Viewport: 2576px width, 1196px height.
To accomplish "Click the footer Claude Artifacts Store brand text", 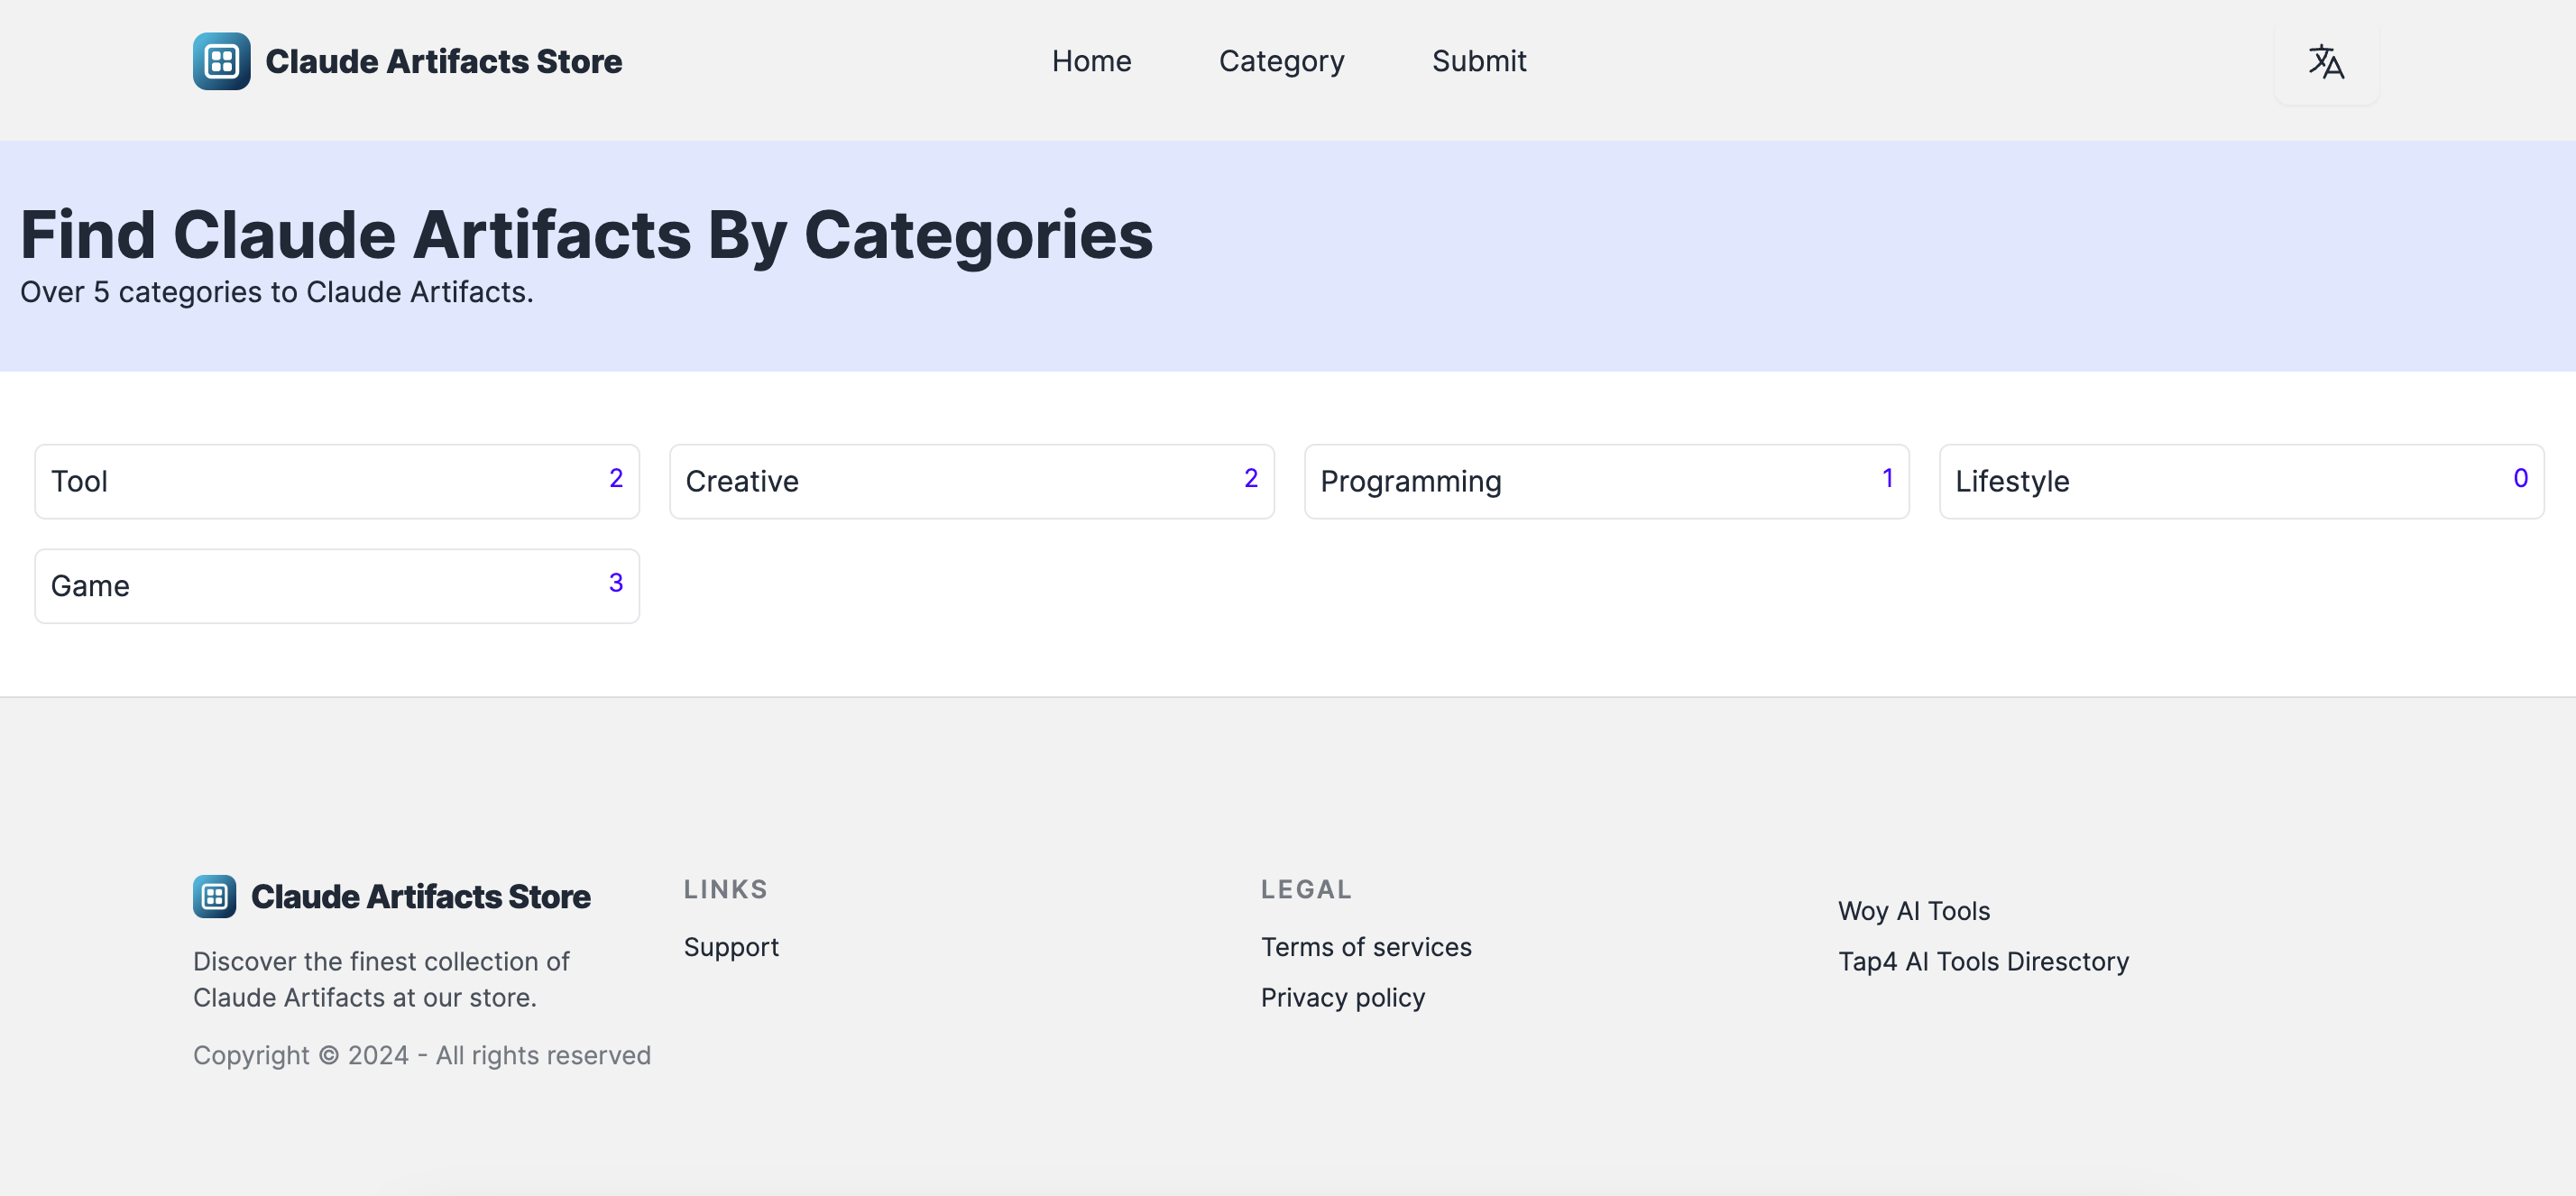I will click(x=420, y=896).
